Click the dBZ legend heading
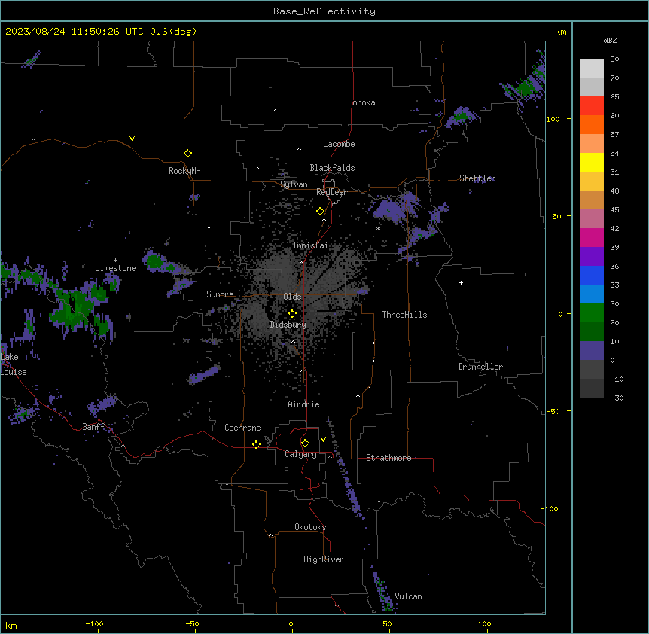The height and width of the screenshot is (634, 649). (610, 41)
